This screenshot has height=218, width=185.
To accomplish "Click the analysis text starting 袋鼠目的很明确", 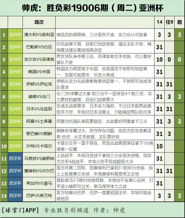I will pyautogui.click(x=102, y=35).
